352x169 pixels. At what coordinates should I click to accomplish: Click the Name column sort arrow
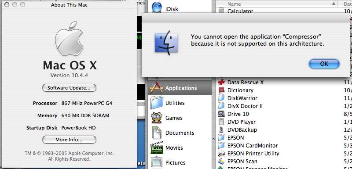pyautogui.click(x=334, y=4)
